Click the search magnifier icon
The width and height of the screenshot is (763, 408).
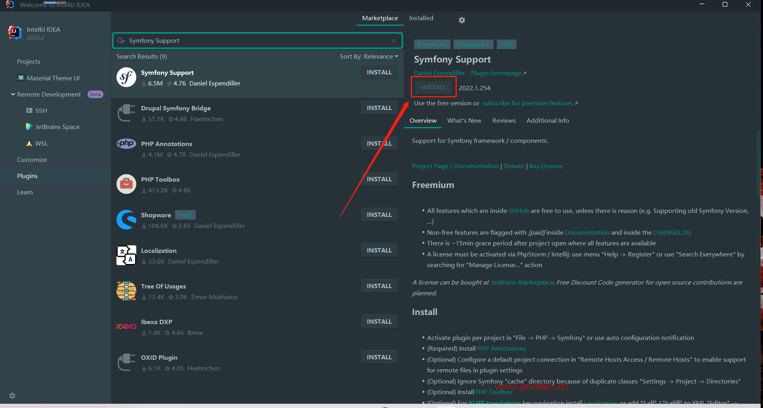[x=121, y=41]
